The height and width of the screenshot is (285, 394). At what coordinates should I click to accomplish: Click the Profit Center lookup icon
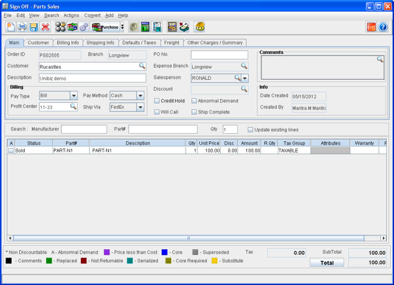click(x=73, y=107)
